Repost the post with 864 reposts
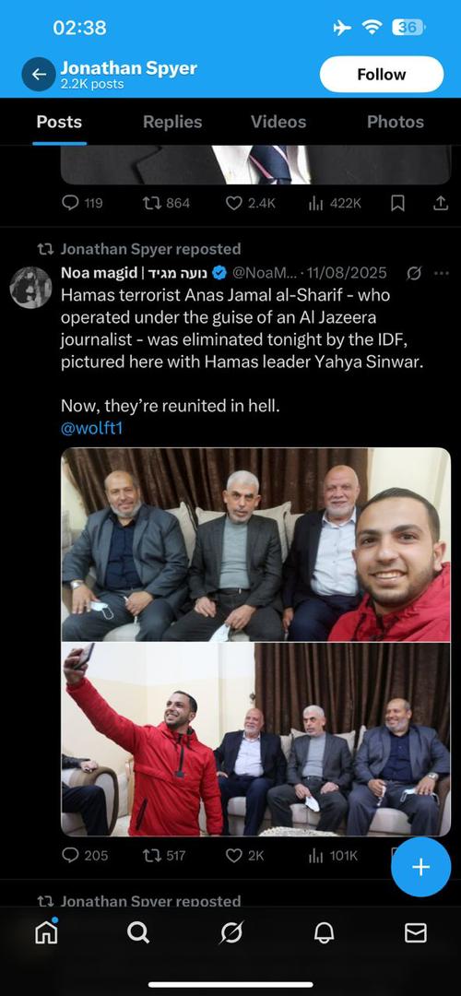This screenshot has width=461, height=996. [x=166, y=203]
